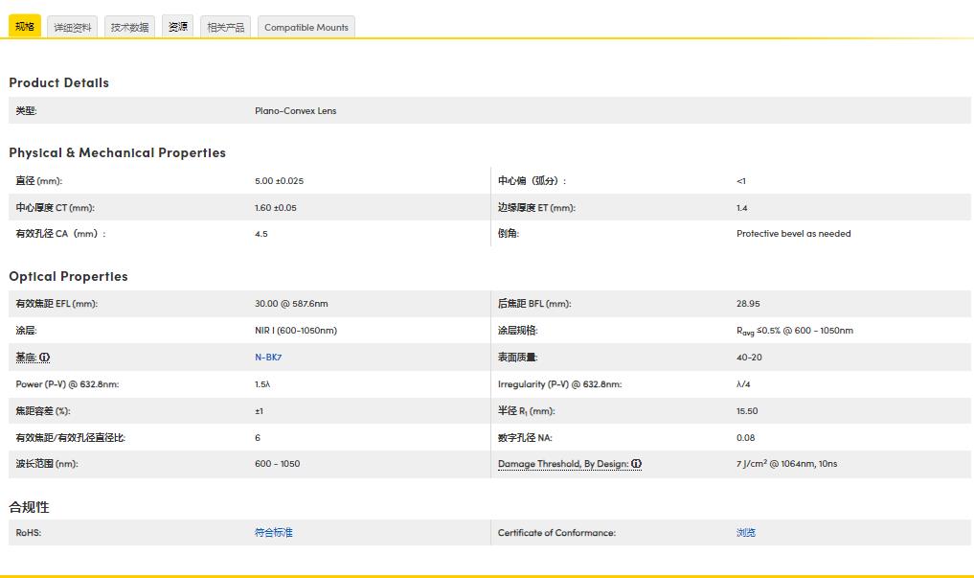Click the underlined 基底 label
This screenshot has height=578, width=974.
(x=26, y=358)
